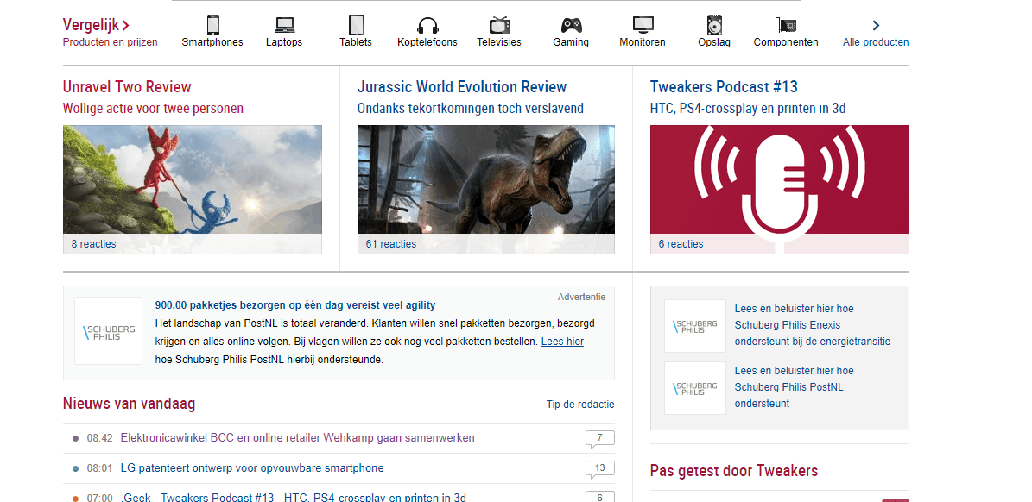Click the Advertentie label
Screen dimensions: 1032x502
pos(581,297)
